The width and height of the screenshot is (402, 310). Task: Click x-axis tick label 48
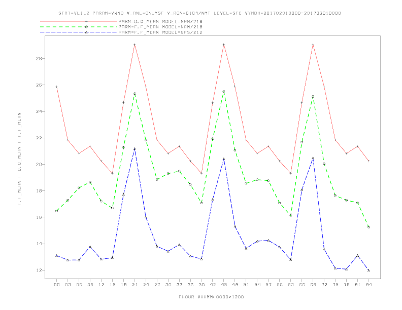tap(235, 285)
